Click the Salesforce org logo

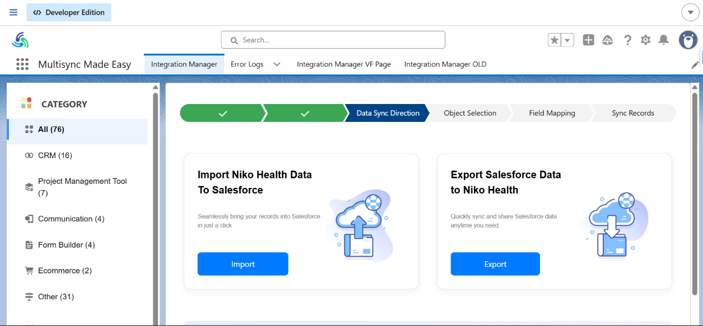click(x=20, y=40)
